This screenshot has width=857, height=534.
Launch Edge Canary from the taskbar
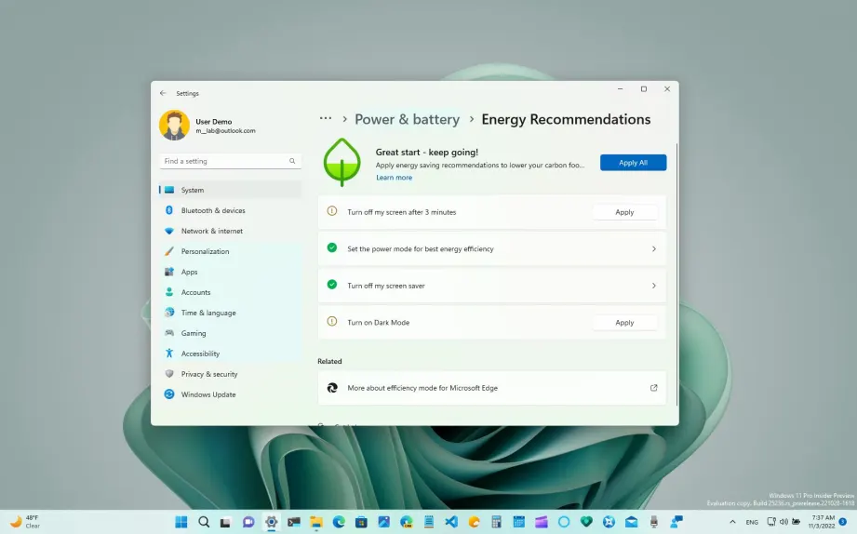click(407, 522)
